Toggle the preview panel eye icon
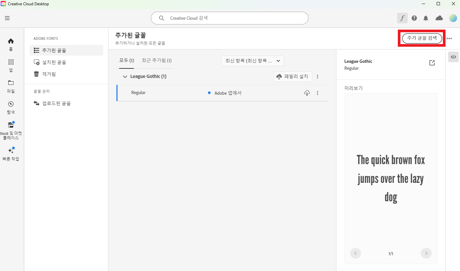 pos(453,57)
